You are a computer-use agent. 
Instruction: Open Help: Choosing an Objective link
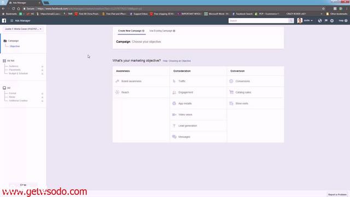[x=177, y=61]
